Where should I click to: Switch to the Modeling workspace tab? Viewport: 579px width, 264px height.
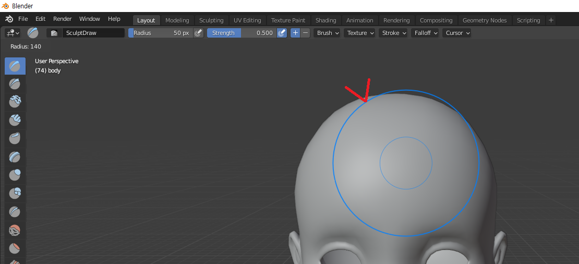tap(177, 20)
